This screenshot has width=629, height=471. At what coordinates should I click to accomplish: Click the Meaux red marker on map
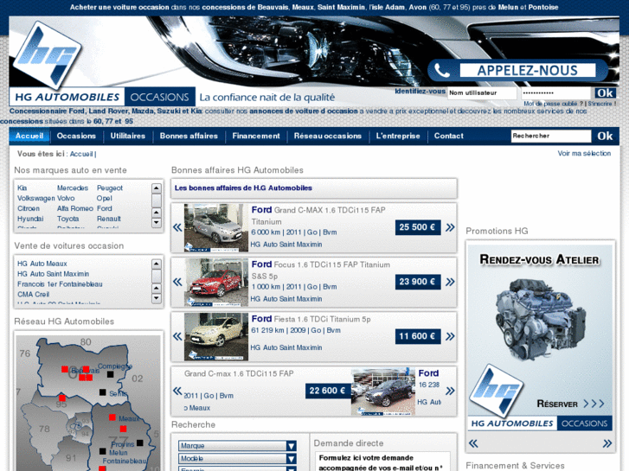112,417
